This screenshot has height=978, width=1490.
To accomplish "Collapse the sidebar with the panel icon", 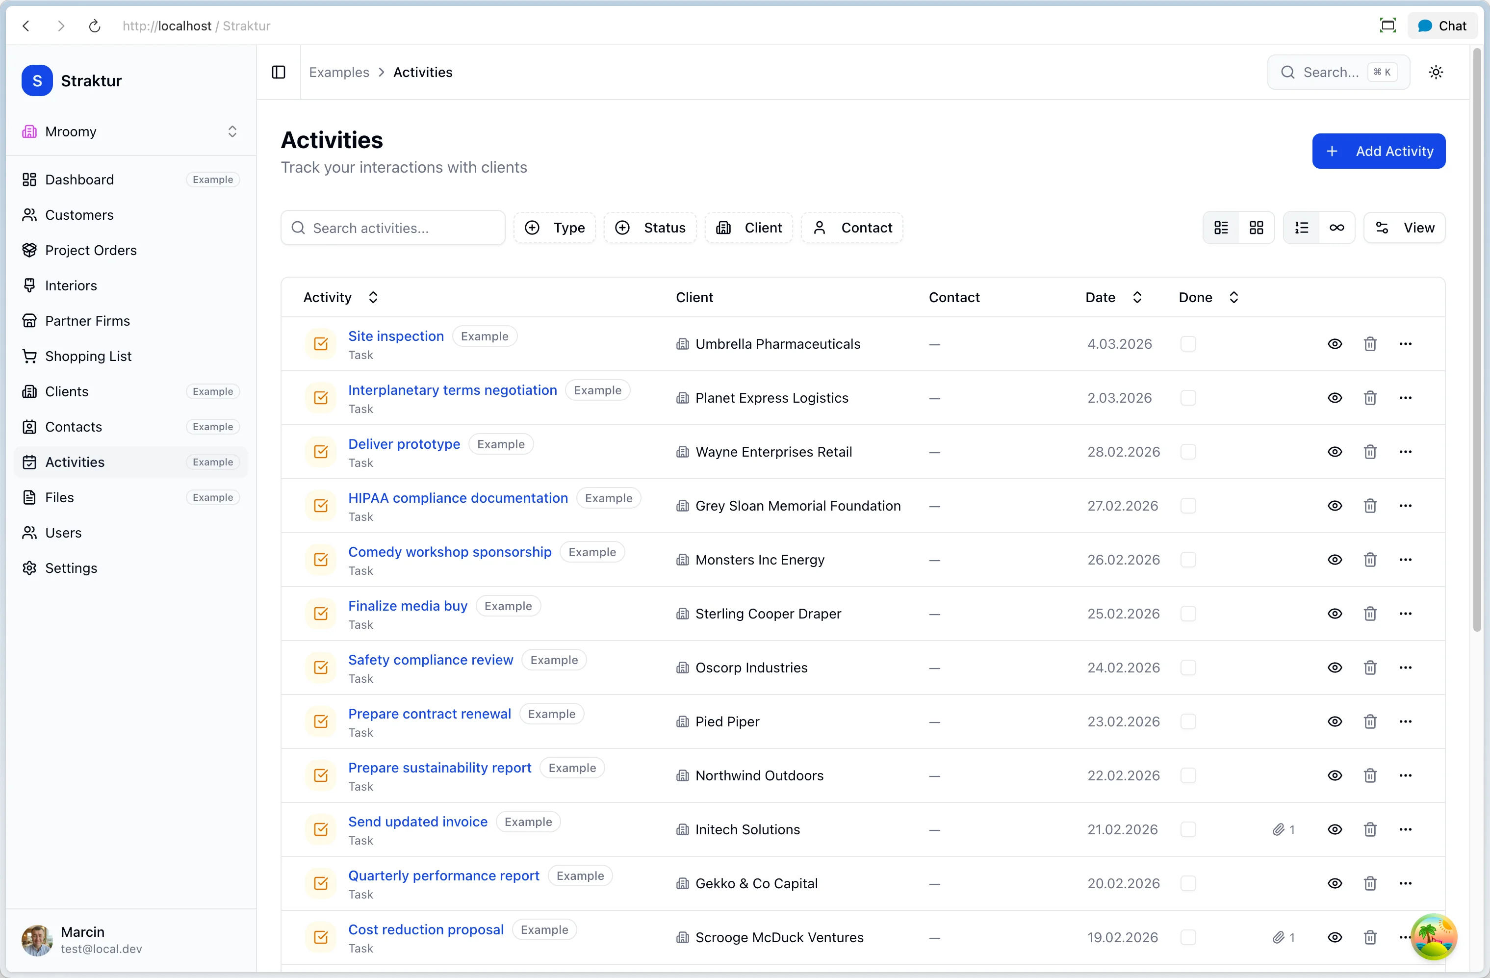I will pos(278,72).
